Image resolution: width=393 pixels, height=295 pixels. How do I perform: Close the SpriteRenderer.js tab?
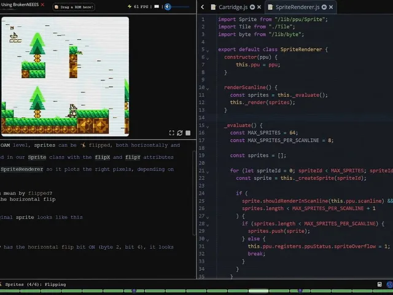[x=331, y=7]
